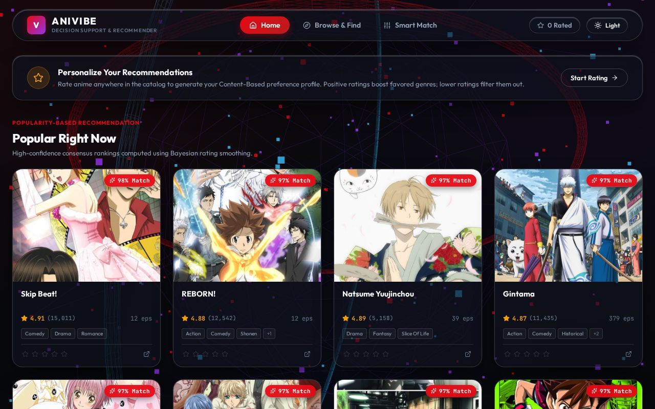Open external link icon for Gintama
The height and width of the screenshot is (409, 655).
pos(629,354)
